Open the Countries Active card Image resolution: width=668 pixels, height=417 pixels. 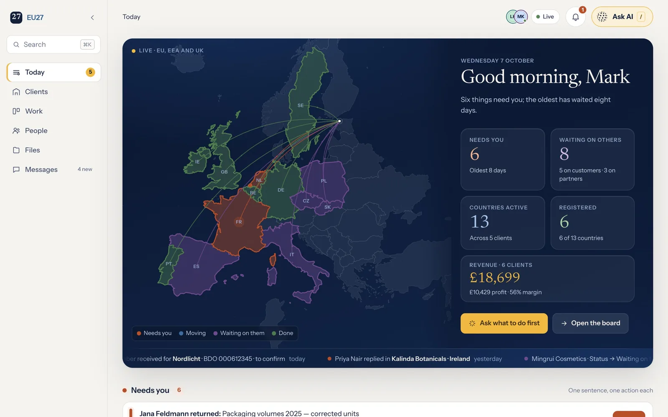[x=503, y=223]
